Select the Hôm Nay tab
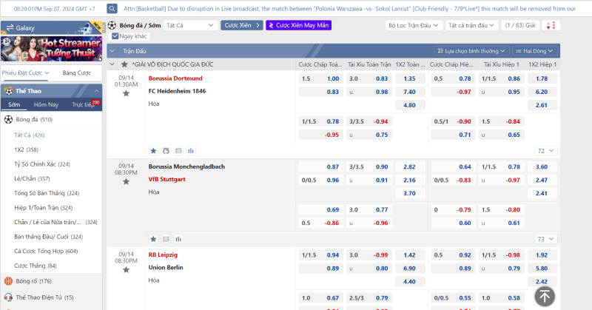Image resolution: width=592 pixels, height=310 pixels. [46, 104]
